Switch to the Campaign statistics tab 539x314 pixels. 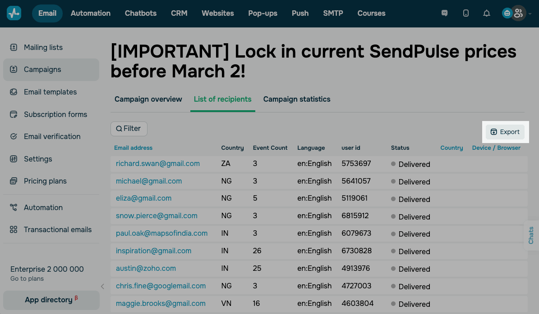point(297,99)
